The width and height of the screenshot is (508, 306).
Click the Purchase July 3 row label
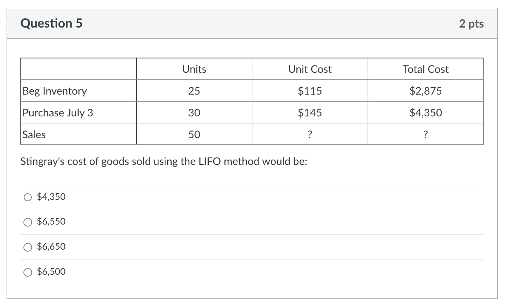click(x=58, y=113)
